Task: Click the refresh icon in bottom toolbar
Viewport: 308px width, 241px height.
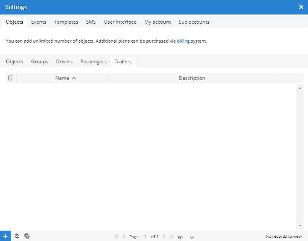Action: pyautogui.click(x=17, y=236)
